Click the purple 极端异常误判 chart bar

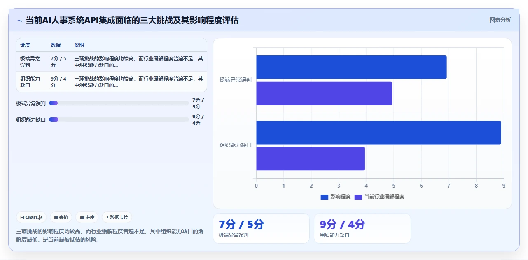324,93
